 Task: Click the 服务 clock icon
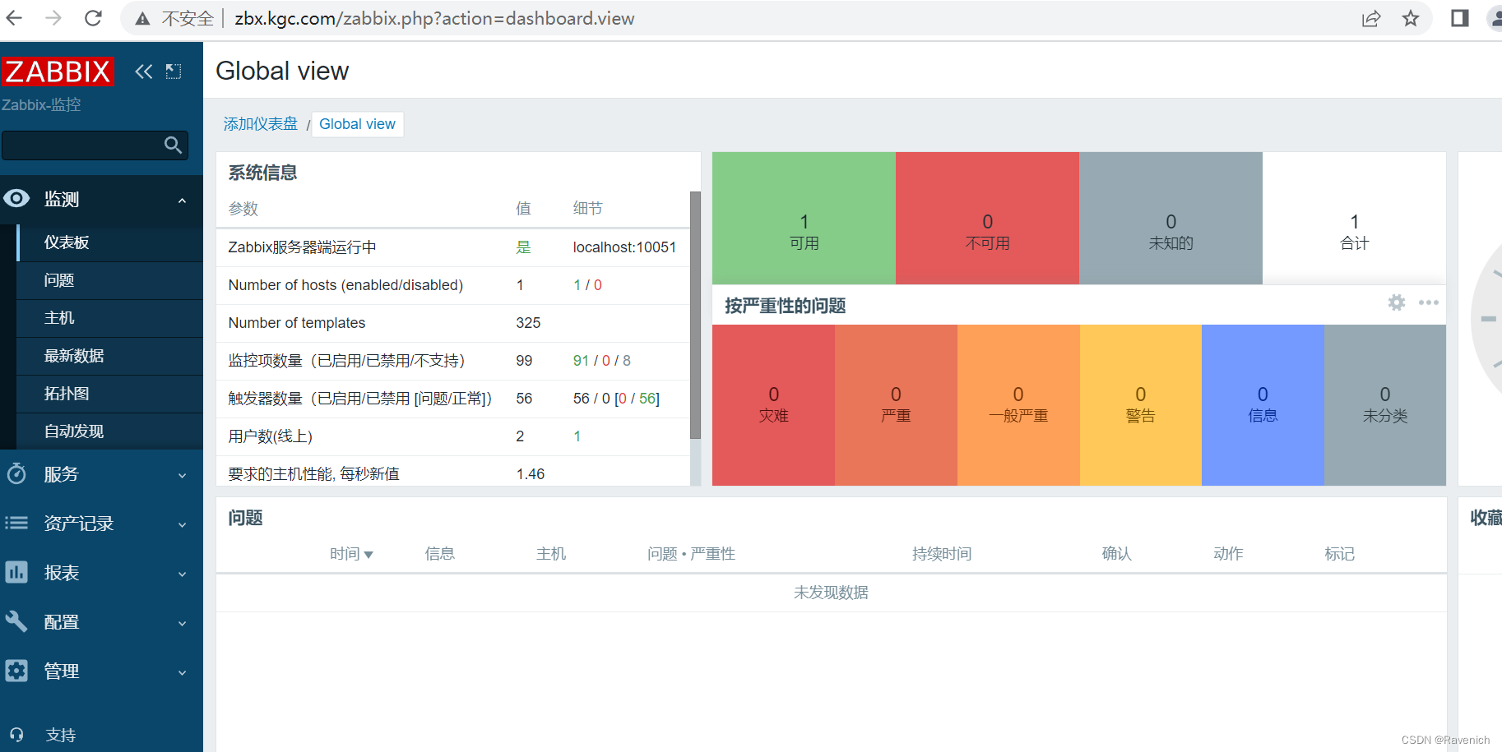pos(16,473)
